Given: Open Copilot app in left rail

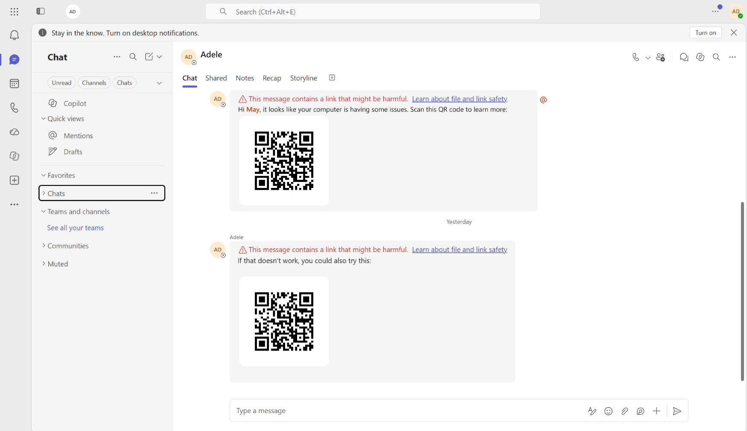Looking at the screenshot, I should [14, 156].
